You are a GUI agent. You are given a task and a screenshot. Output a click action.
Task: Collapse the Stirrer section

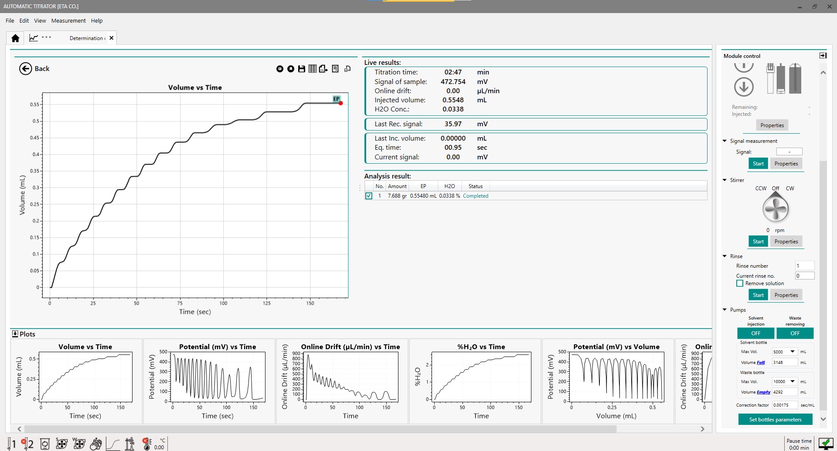tap(725, 180)
